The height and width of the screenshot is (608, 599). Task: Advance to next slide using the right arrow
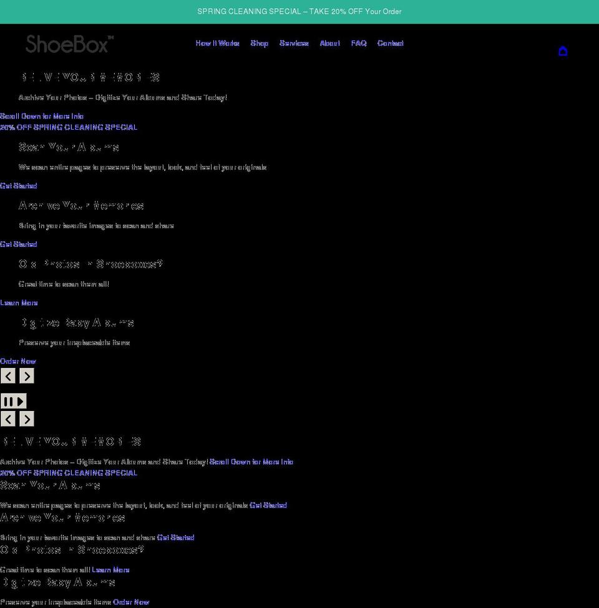pyautogui.click(x=26, y=375)
